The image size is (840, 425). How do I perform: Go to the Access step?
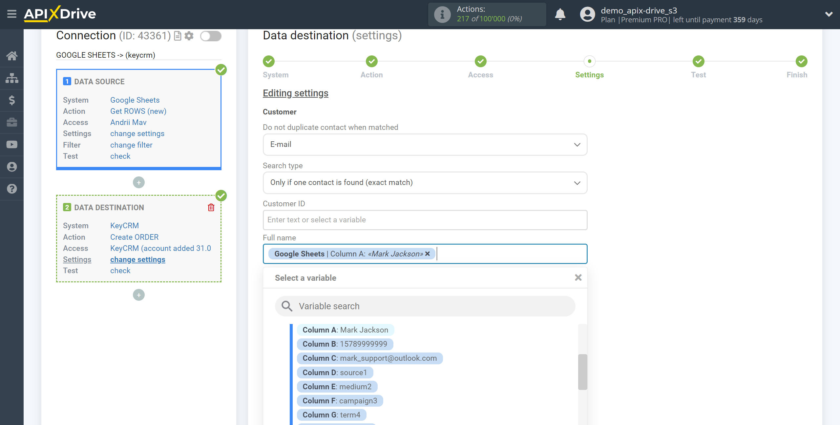coord(480,61)
